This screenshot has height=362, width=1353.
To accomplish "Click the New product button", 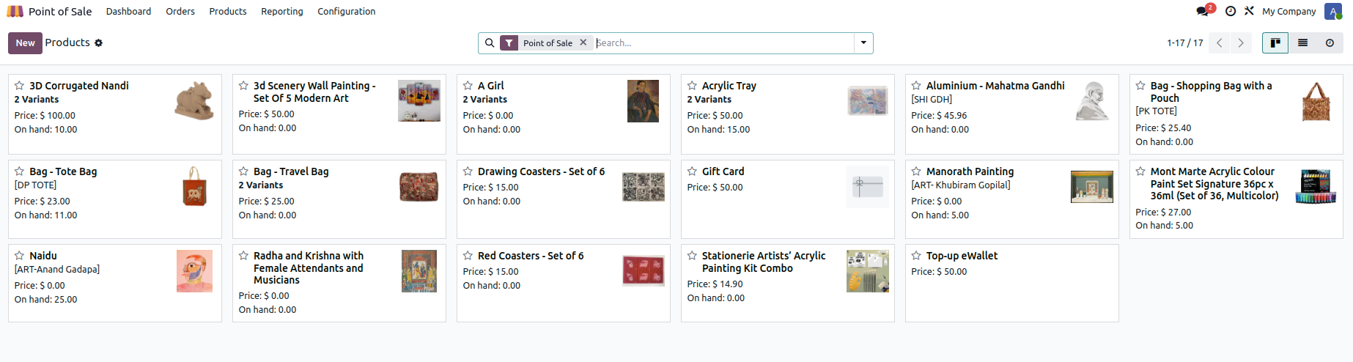I will pos(25,43).
